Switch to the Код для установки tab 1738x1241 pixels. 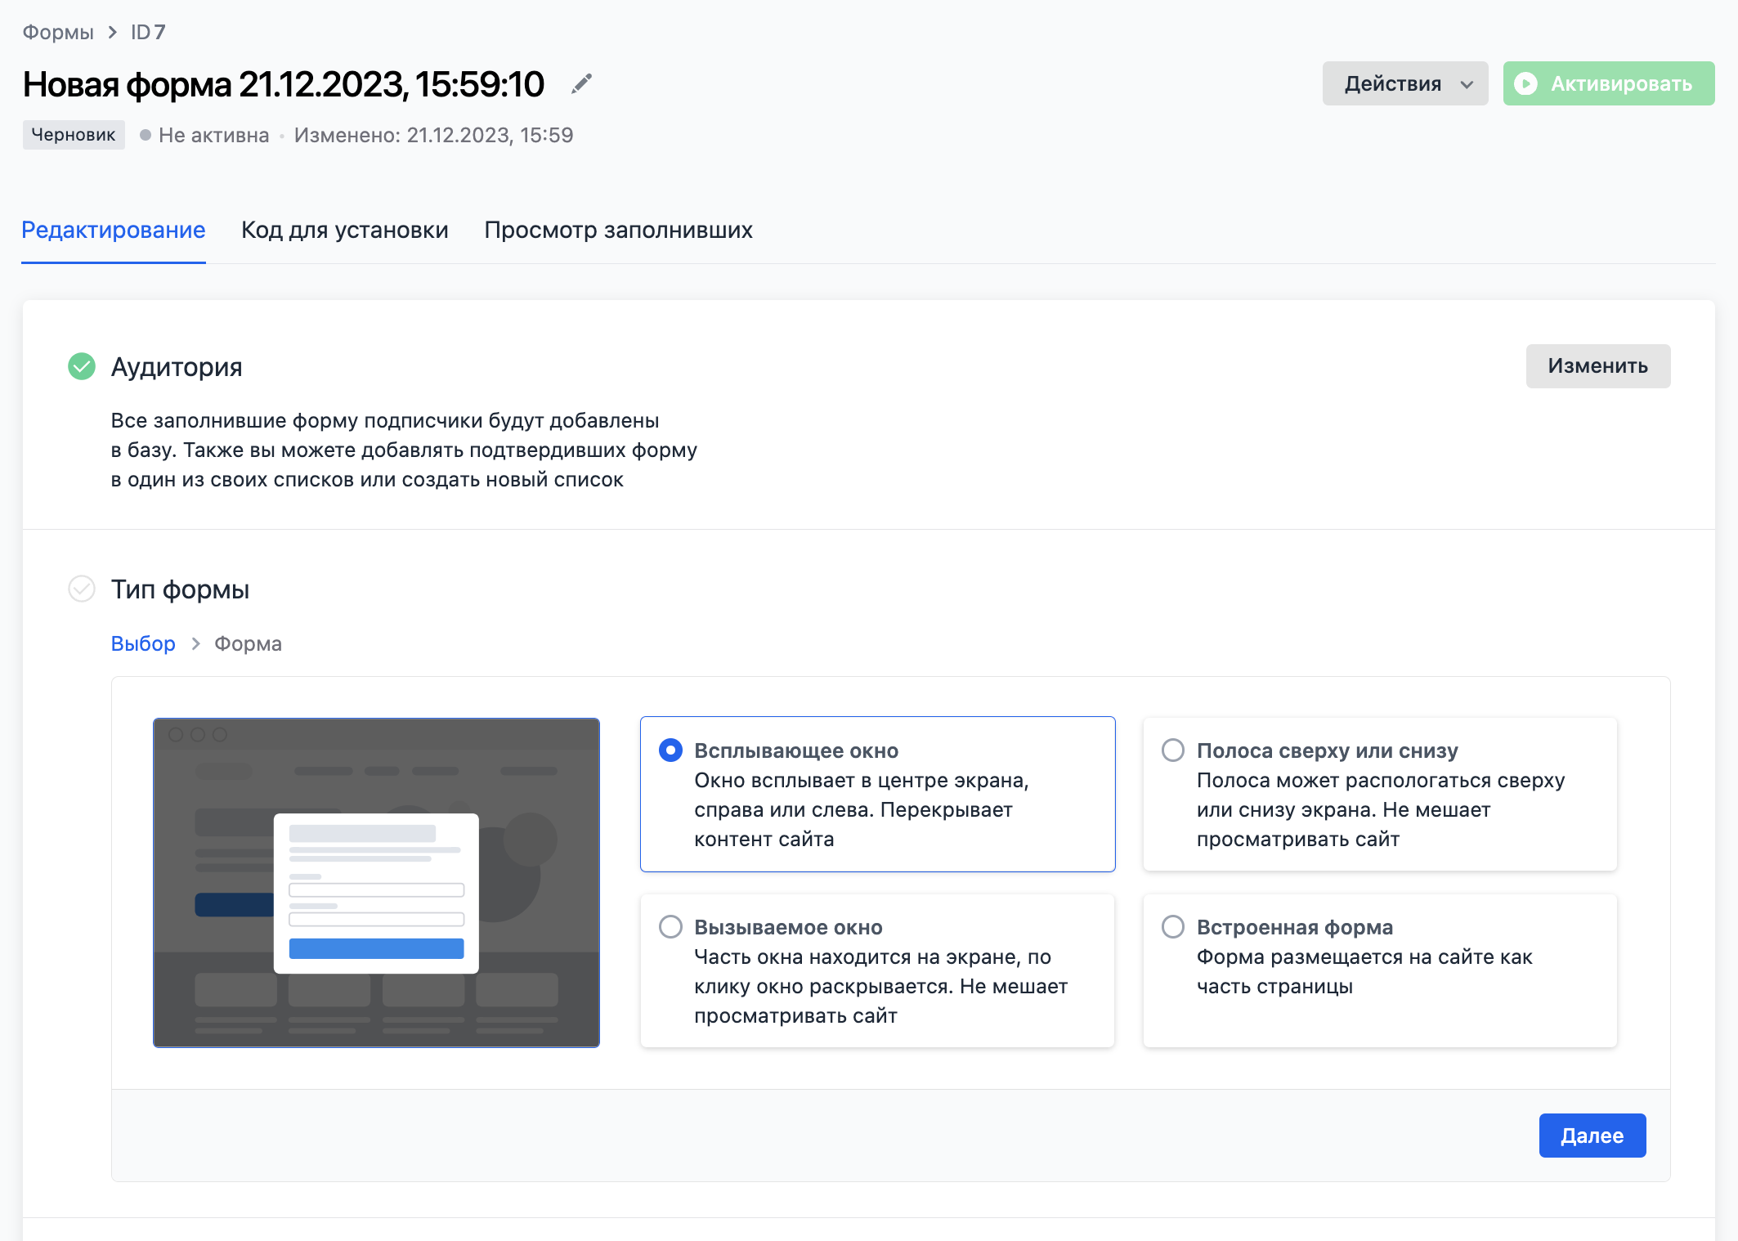[x=344, y=231]
